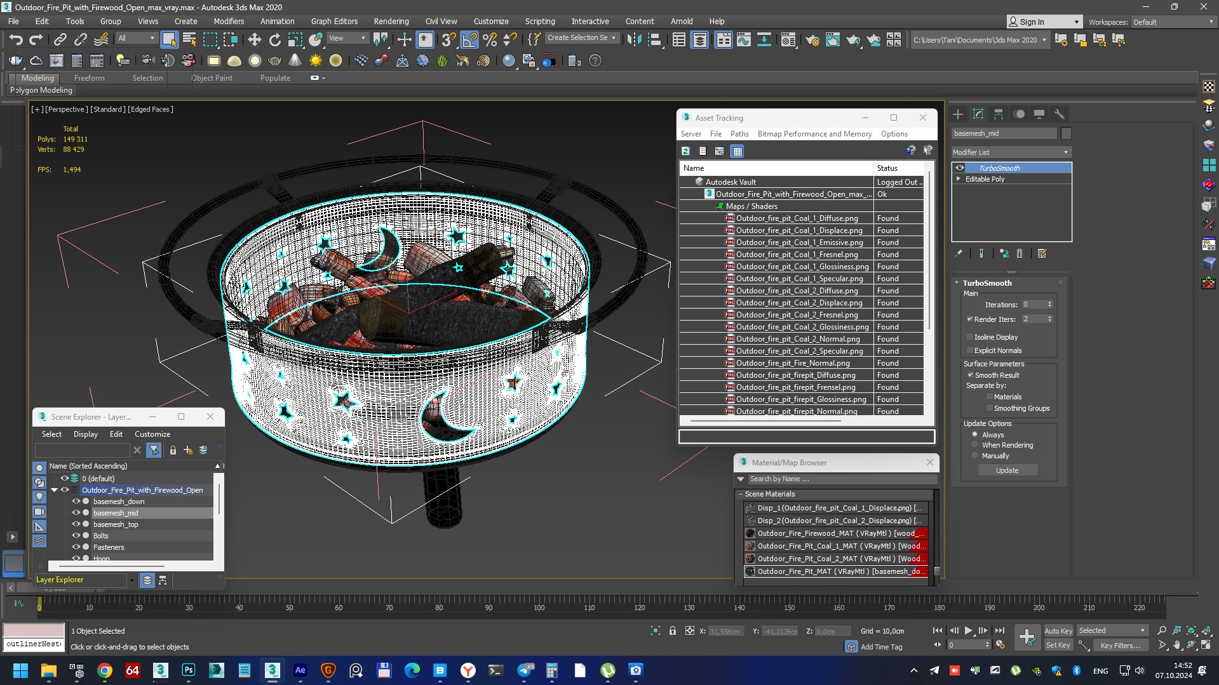Select the Always update radio button

pos(975,435)
